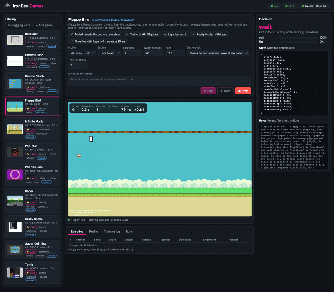Click the Jev status indicator

[x=274, y=6]
